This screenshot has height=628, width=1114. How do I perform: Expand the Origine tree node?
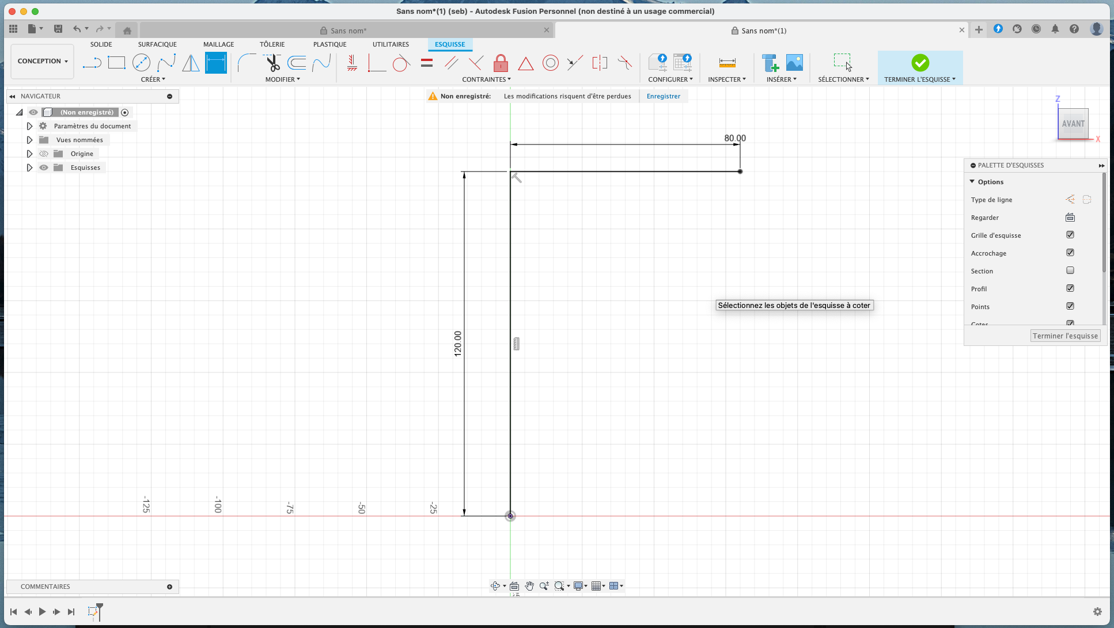tap(29, 154)
